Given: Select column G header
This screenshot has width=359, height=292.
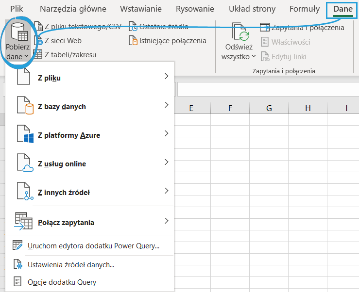Looking at the screenshot, I should (269, 108).
